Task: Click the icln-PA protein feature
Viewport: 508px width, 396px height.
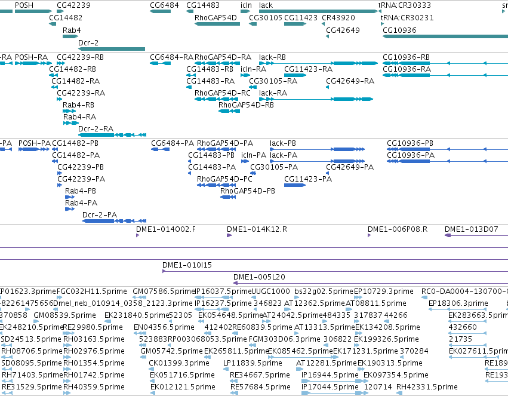Action: pyautogui.click(x=245, y=161)
